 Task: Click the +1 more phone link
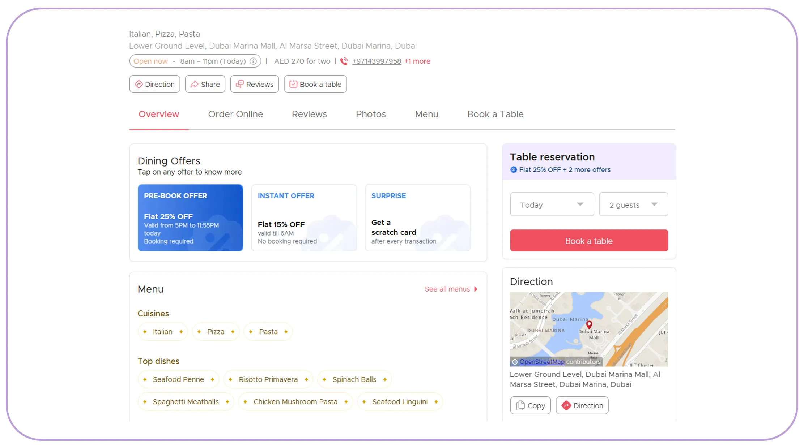(x=417, y=61)
